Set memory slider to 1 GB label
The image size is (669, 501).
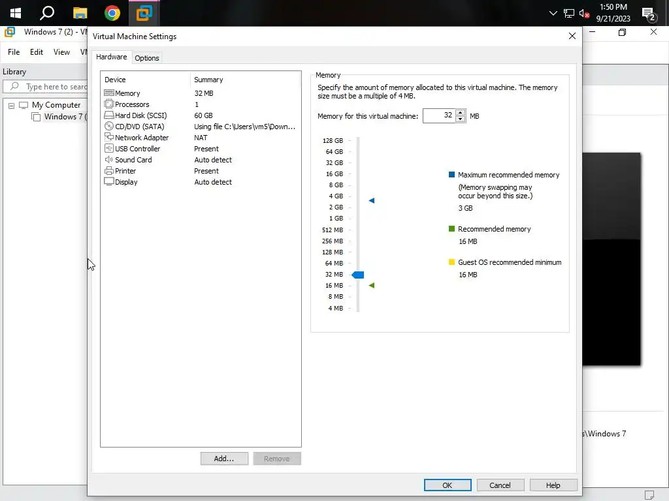(x=336, y=218)
